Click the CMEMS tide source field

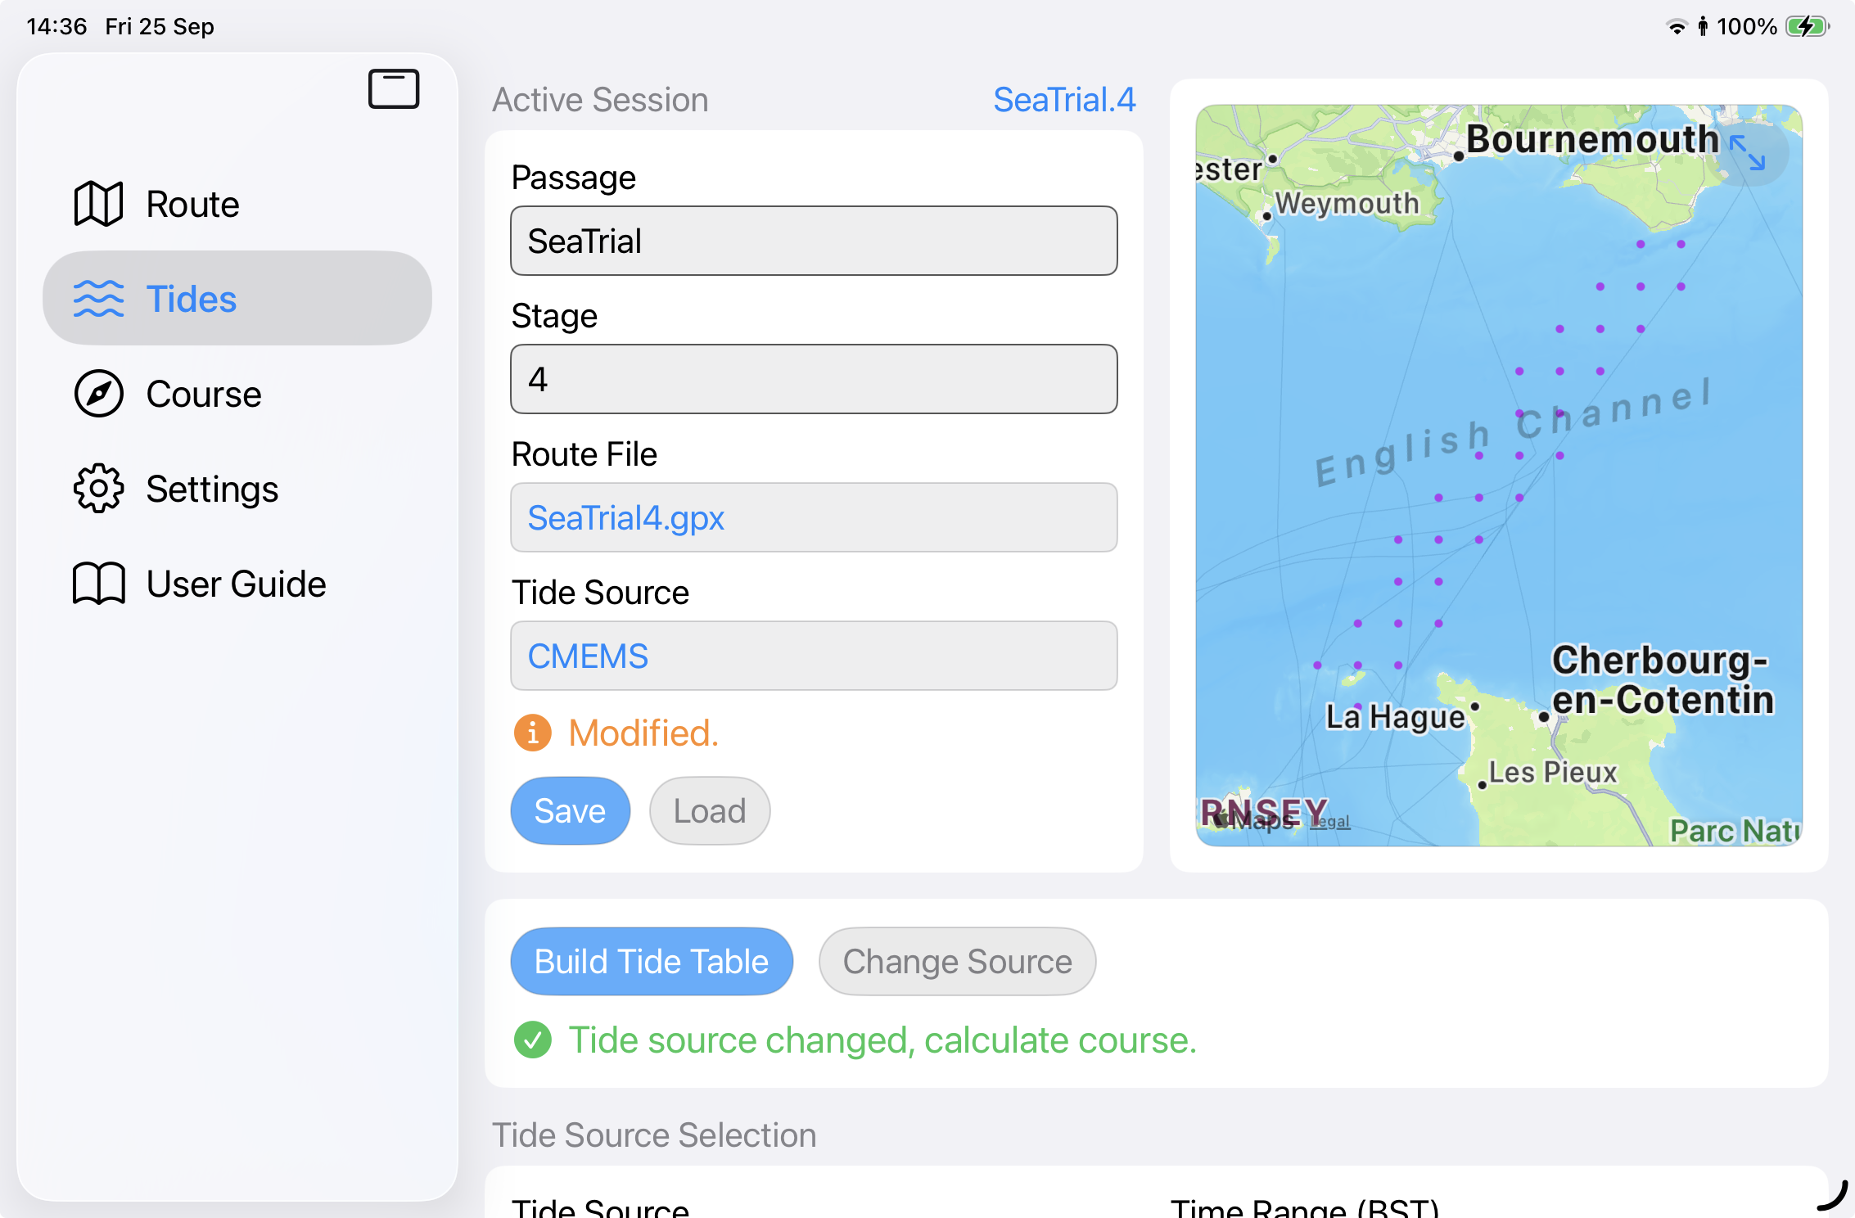(x=814, y=656)
